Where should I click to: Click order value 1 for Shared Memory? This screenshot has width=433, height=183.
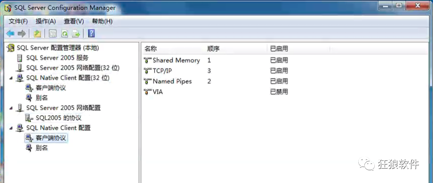coord(209,60)
